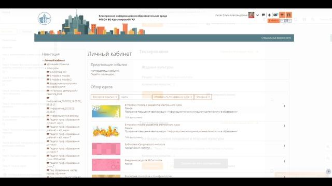Image resolution: width=332 pixels, height=186 pixels.
Task: Open 'Домашняя страница' in navigation
Action: [58, 64]
